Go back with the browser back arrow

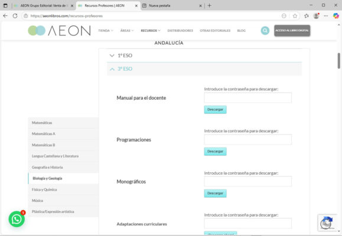[5, 16]
